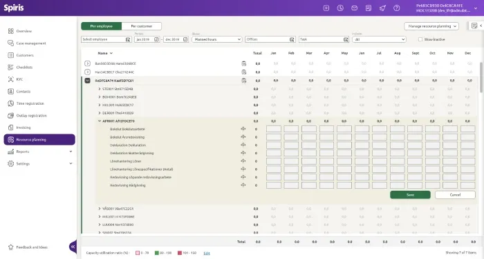The height and width of the screenshot is (259, 484).
Task: Click distribute icon for Deklaration Skatterådgivning
Action: tap(243, 153)
